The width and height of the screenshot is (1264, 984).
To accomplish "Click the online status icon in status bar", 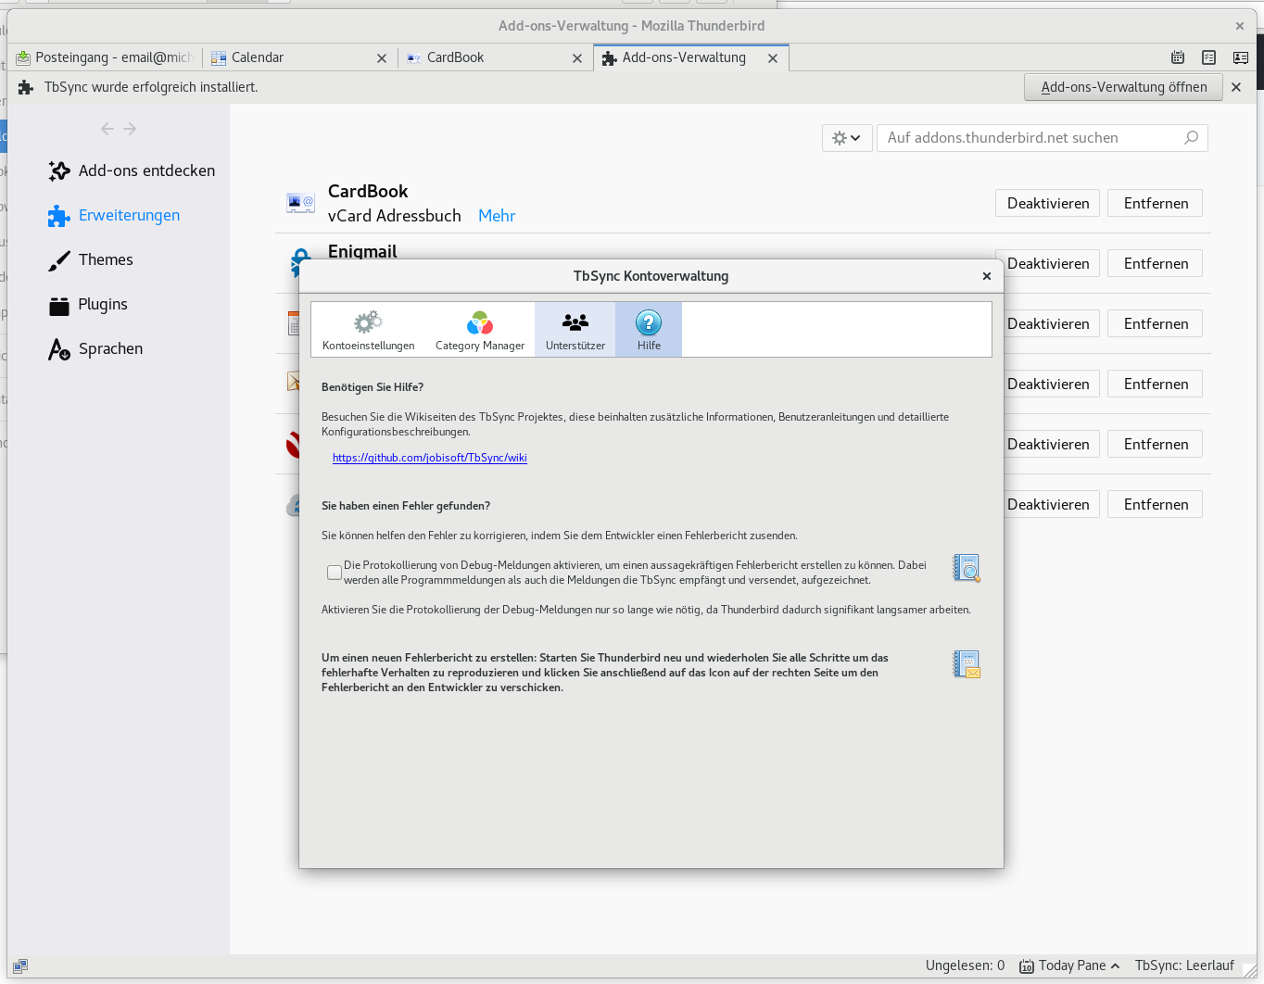I will click(20, 965).
